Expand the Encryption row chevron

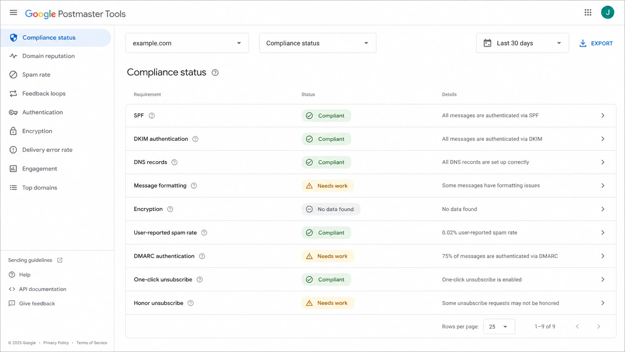[x=603, y=209]
